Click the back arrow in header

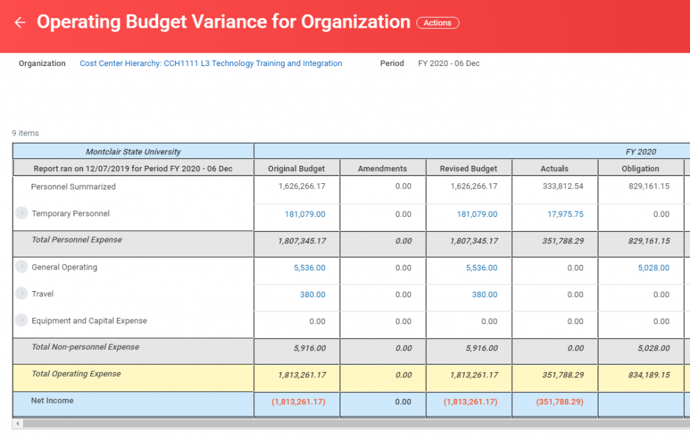(x=20, y=23)
